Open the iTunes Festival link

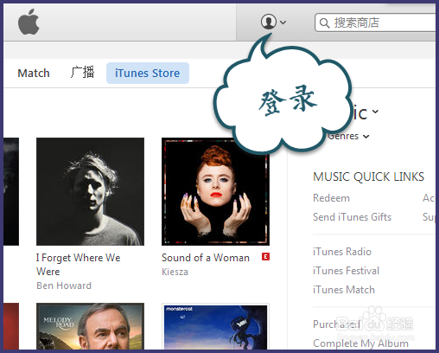(x=346, y=271)
